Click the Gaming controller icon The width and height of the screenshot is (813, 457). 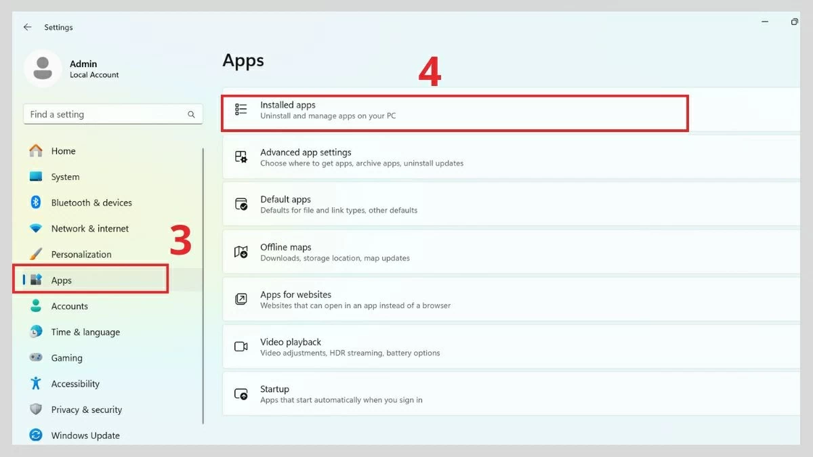pyautogui.click(x=35, y=357)
